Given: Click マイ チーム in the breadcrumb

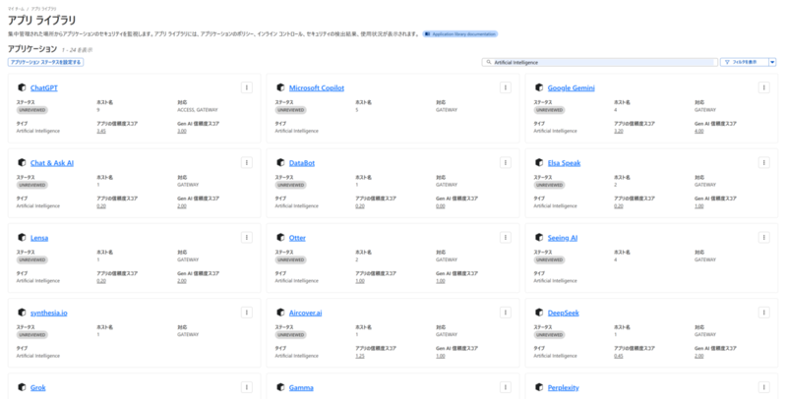Looking at the screenshot, I should [x=16, y=9].
